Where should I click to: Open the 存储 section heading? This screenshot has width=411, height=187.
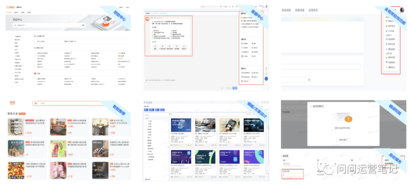39,74
